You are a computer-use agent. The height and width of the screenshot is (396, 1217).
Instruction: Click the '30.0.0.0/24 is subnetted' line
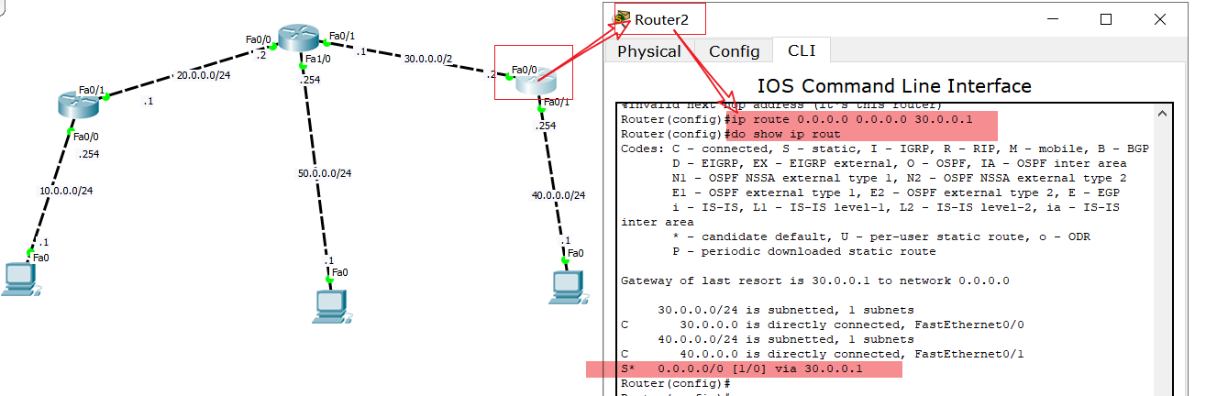786,310
